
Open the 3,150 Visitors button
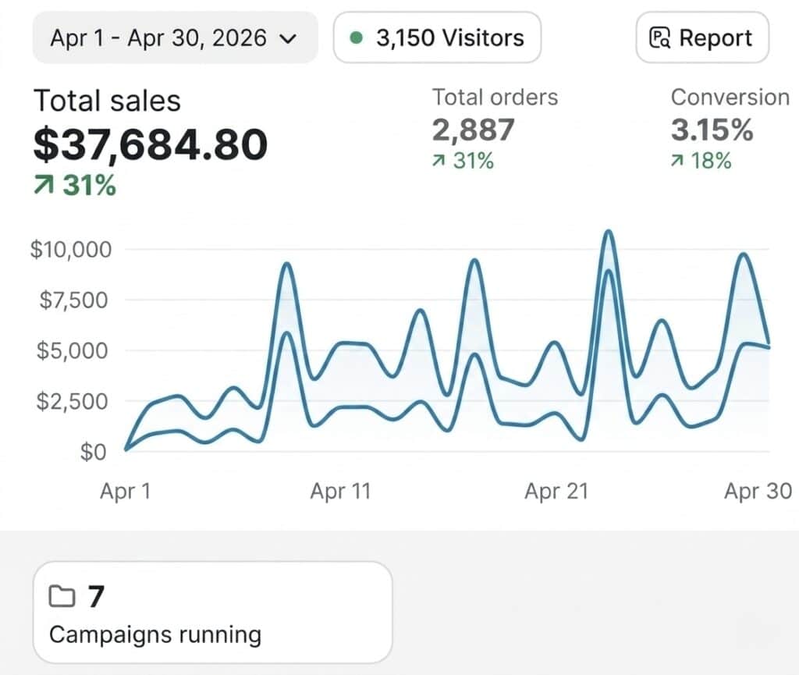coord(437,37)
